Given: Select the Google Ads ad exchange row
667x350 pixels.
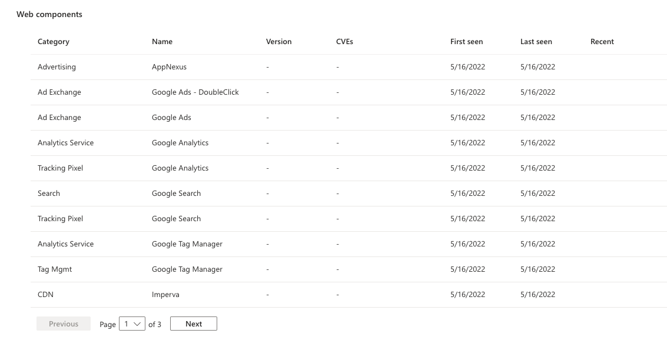Looking at the screenshot, I should point(171,117).
